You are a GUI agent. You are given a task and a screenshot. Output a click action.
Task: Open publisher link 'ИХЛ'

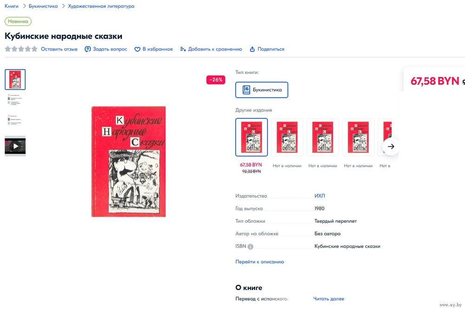[319, 196]
